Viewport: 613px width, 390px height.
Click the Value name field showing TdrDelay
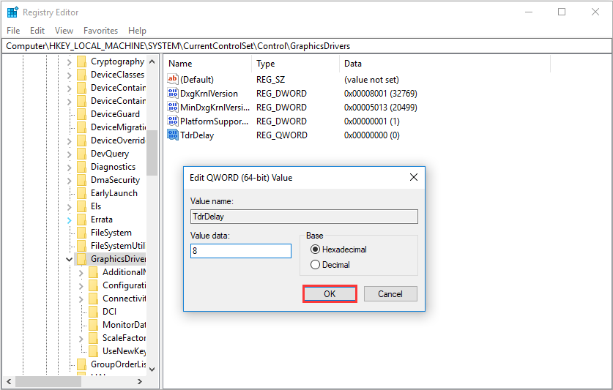[304, 217]
